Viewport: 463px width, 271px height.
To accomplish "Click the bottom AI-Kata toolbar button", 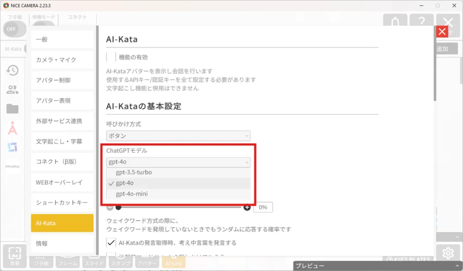I will [174, 262].
